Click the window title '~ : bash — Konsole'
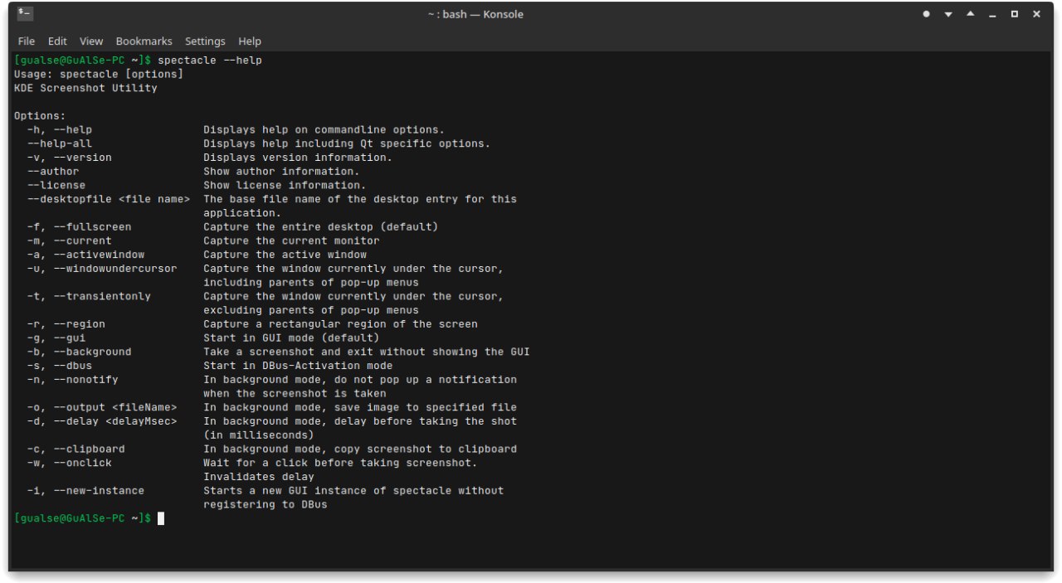Screen dimensions: 1062x583 point(475,14)
